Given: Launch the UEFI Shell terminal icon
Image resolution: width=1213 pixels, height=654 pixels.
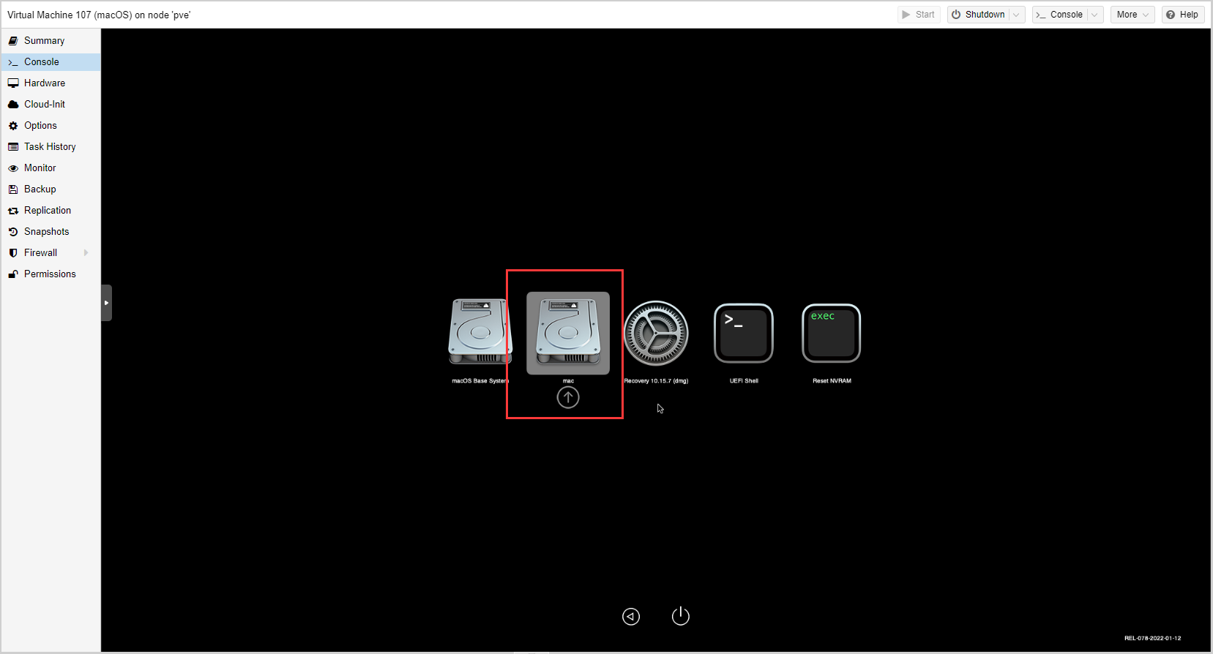Looking at the screenshot, I should 744,333.
